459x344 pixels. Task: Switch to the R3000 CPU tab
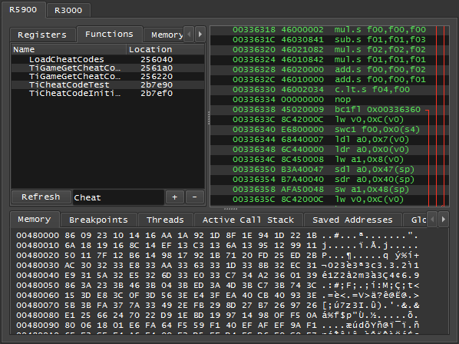click(68, 10)
